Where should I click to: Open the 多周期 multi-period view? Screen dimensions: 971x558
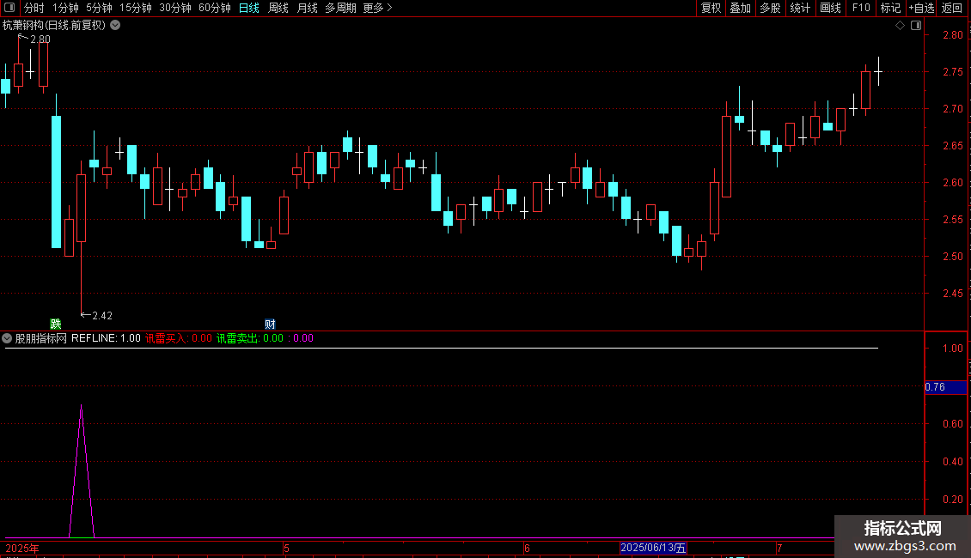tap(340, 8)
